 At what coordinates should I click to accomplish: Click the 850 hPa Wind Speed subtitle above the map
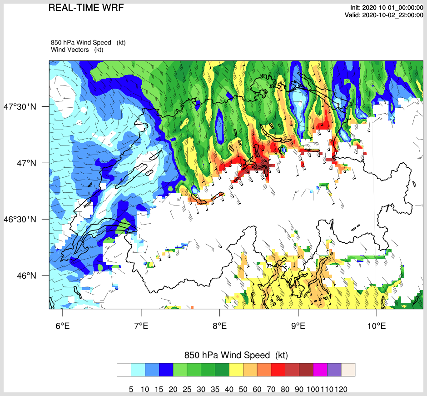tap(88, 43)
